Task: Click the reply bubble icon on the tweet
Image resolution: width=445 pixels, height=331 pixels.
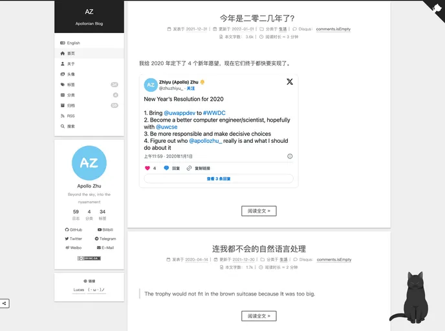Action: pyautogui.click(x=167, y=168)
